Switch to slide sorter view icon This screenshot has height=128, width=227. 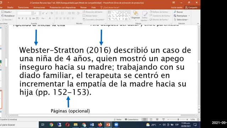point(151,119)
